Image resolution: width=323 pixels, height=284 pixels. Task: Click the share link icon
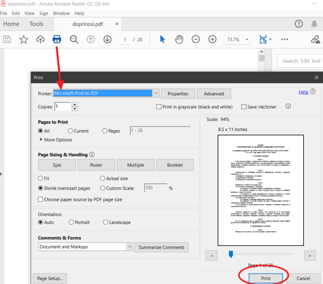[315, 40]
